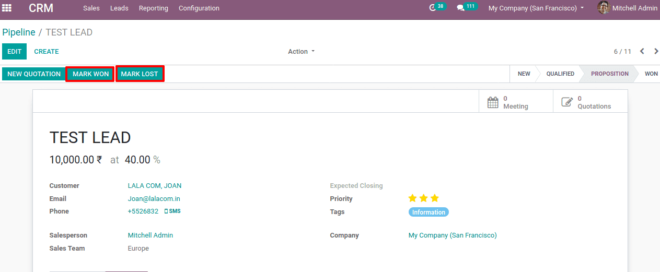Image resolution: width=660 pixels, height=272 pixels.
Task: Click the Mark Won button
Action: click(x=90, y=74)
